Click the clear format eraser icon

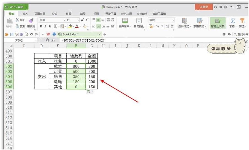(x=85, y=26)
